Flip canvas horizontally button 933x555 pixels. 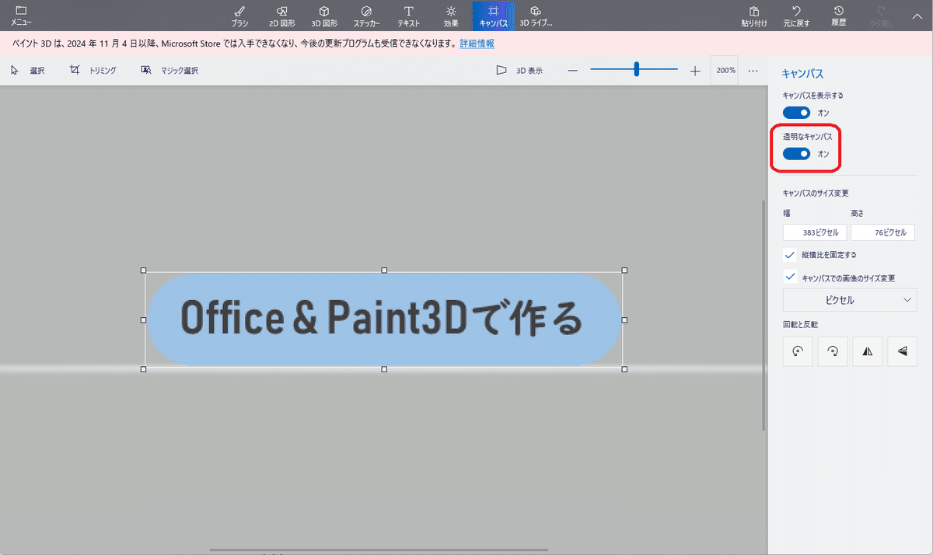[867, 351]
